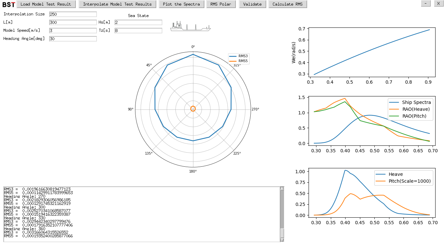Click the ship silhouette graphic
447x251 pixels.
[x=190, y=26]
